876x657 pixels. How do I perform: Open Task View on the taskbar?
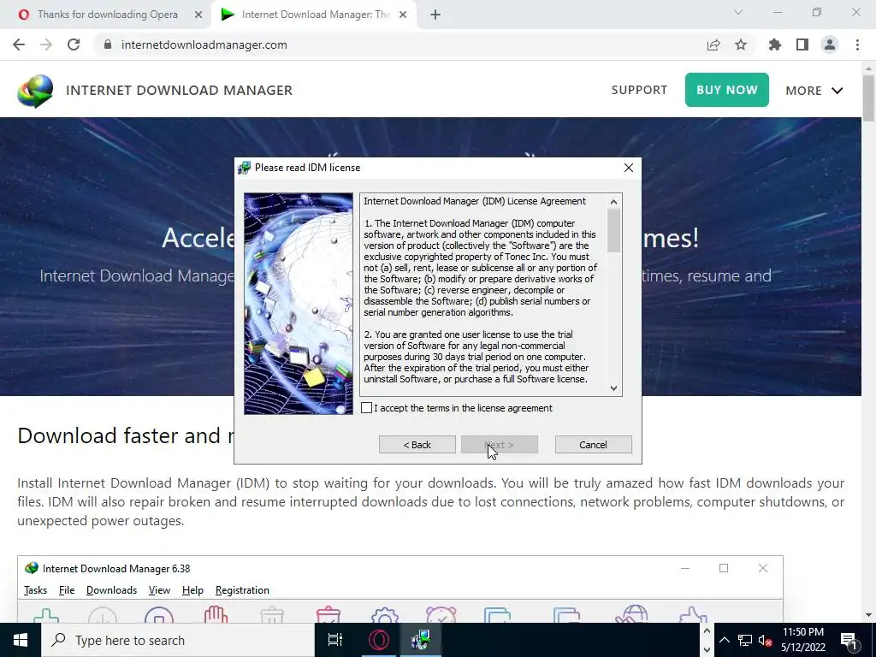335,640
